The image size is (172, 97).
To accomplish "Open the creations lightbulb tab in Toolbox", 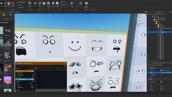I will pyautogui.click(x=10, y=15).
